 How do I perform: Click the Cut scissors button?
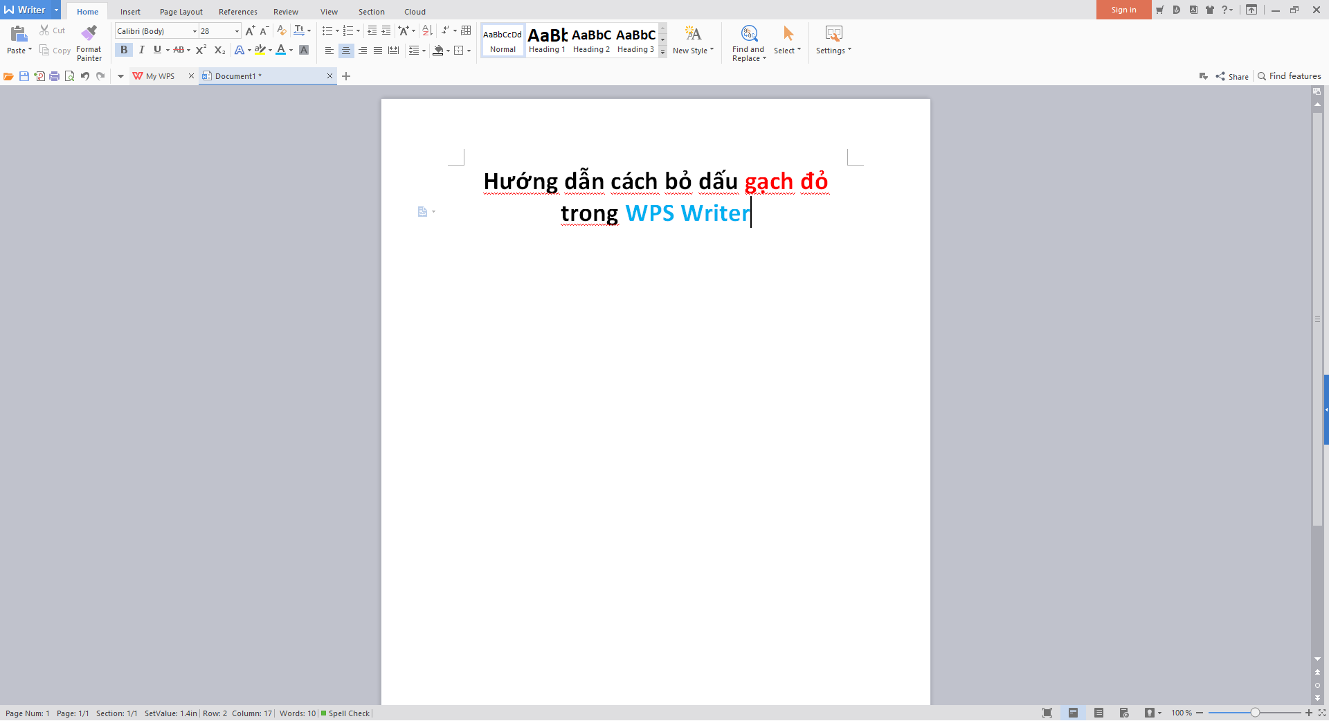click(x=52, y=30)
